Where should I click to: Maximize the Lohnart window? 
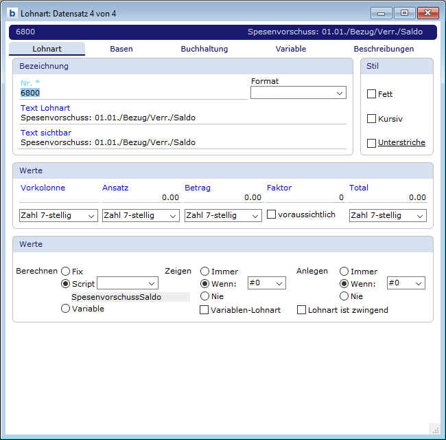click(x=404, y=12)
